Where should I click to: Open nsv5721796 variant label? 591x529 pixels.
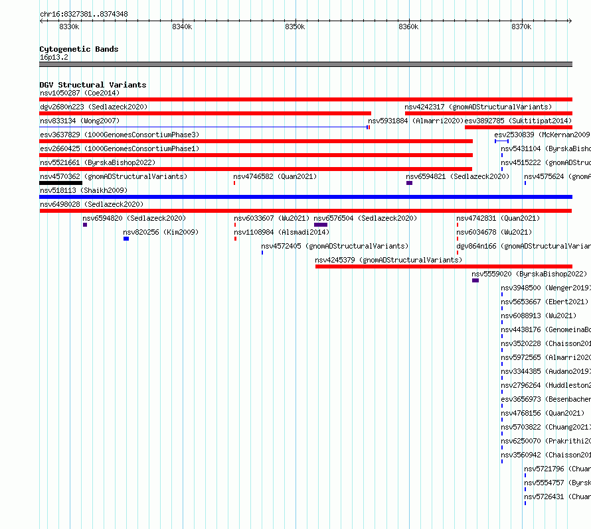pos(557,469)
